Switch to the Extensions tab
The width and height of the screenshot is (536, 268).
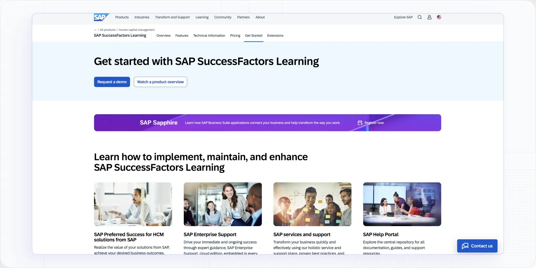(x=275, y=36)
